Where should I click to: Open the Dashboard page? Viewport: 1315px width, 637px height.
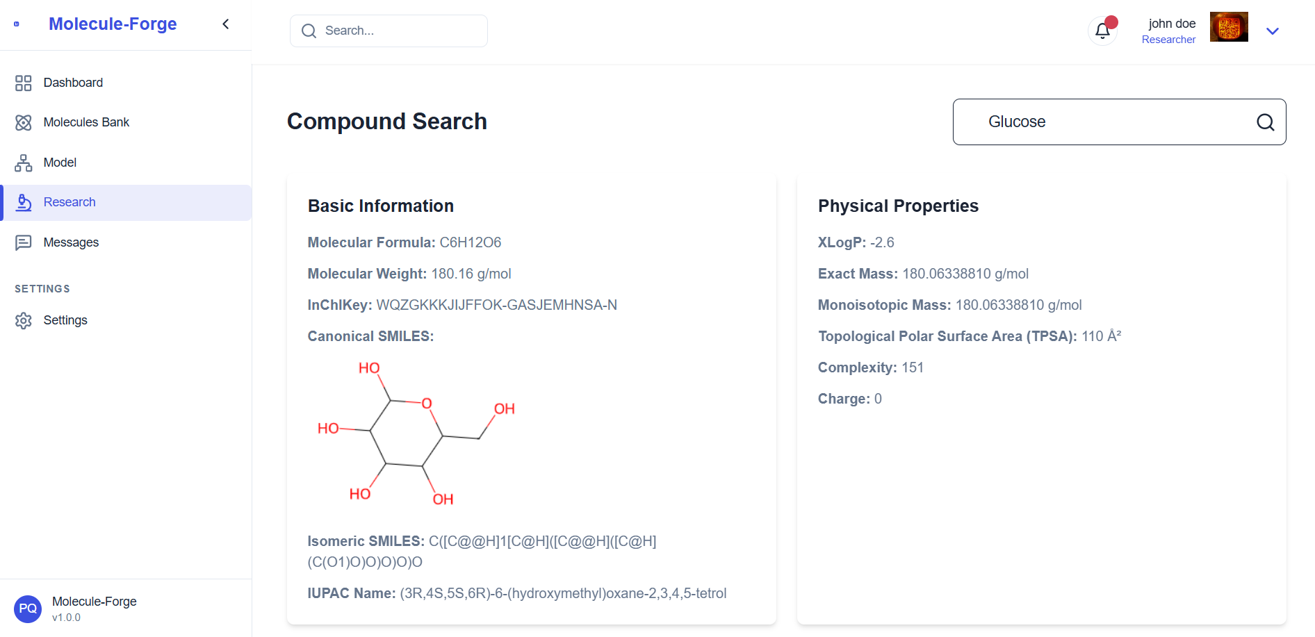(x=73, y=83)
